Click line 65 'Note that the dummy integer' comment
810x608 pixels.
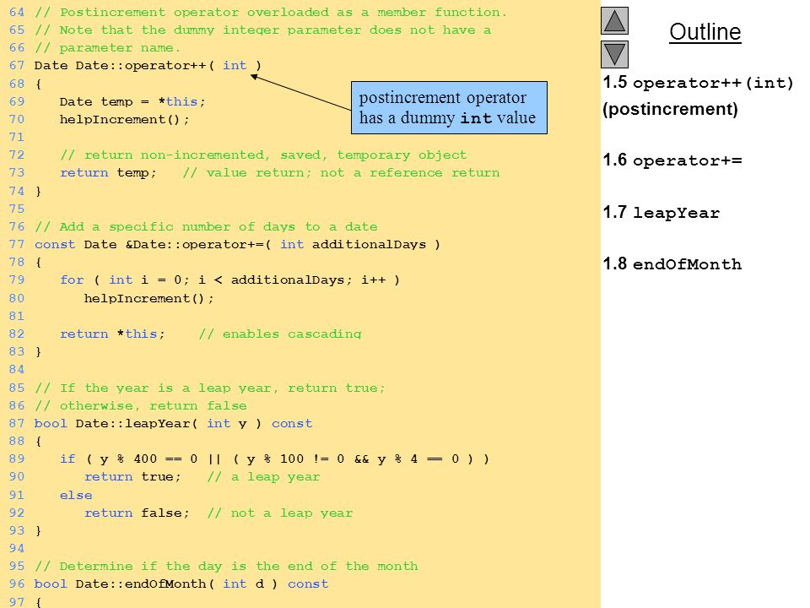[x=262, y=30]
